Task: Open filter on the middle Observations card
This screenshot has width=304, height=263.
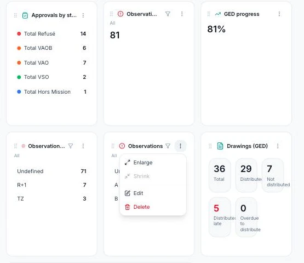Action: 168,146
